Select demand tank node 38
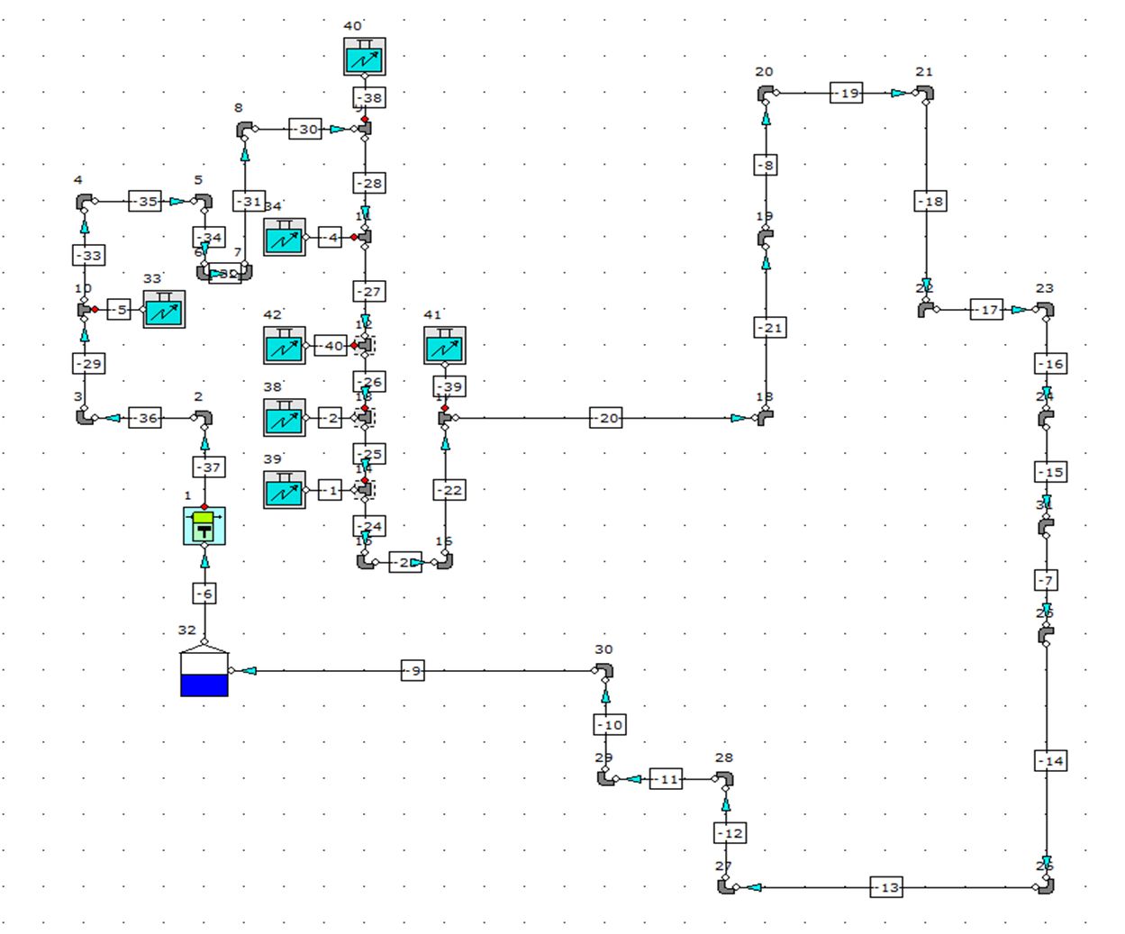This screenshot has height=934, width=1125. coord(285,417)
